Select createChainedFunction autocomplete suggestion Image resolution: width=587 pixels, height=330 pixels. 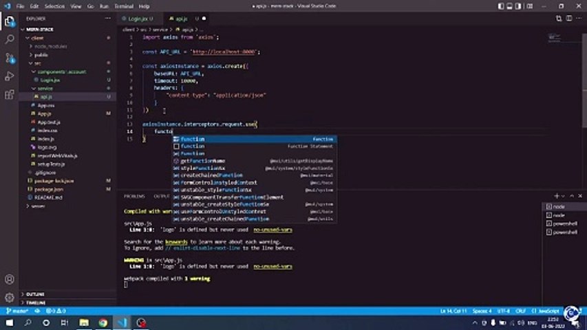[x=255, y=175]
